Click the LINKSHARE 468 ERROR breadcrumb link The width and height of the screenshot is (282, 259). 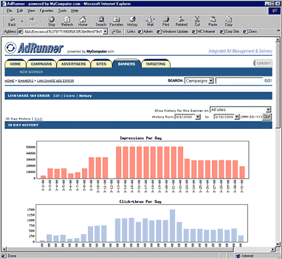click(x=56, y=80)
